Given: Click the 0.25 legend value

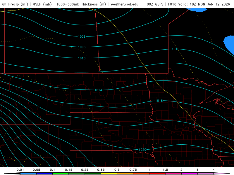Looking at the screenshot, I should click(85, 170).
